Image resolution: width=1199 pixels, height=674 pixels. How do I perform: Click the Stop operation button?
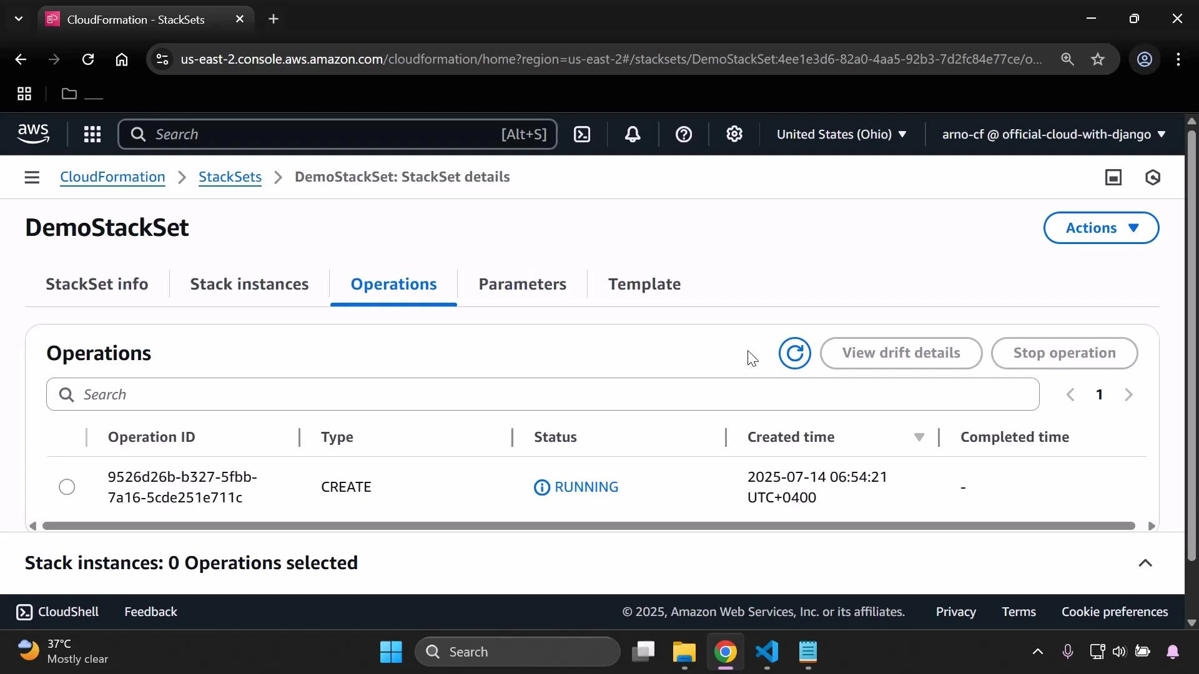1064,353
